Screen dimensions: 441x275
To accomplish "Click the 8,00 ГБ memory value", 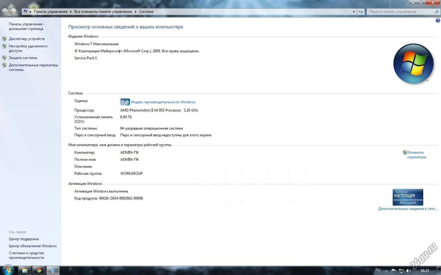I will pos(126,117).
